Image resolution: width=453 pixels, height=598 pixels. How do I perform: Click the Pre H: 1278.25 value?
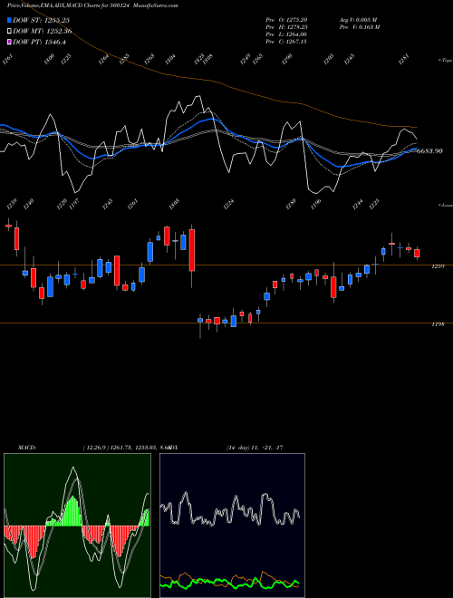point(286,26)
